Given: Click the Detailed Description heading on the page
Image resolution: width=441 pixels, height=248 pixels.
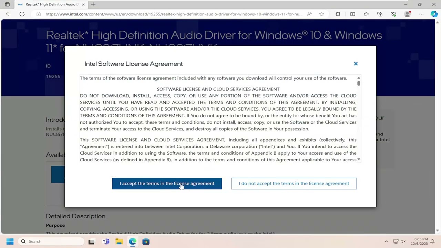Looking at the screenshot, I should pyautogui.click(x=75, y=216).
